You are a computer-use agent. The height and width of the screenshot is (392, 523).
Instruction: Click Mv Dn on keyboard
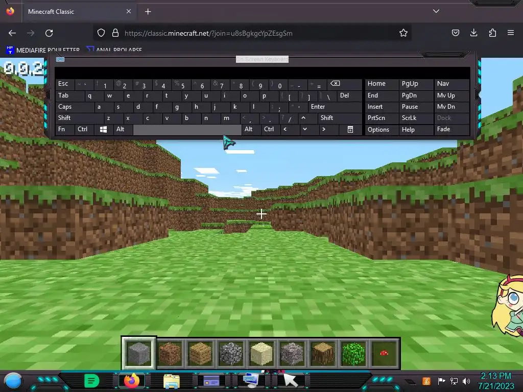click(452, 107)
